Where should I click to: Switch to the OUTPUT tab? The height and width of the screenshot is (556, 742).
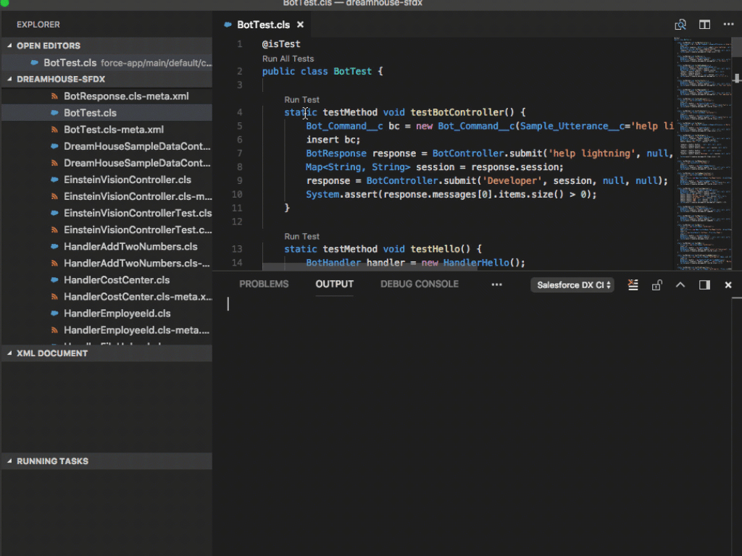pyautogui.click(x=334, y=284)
